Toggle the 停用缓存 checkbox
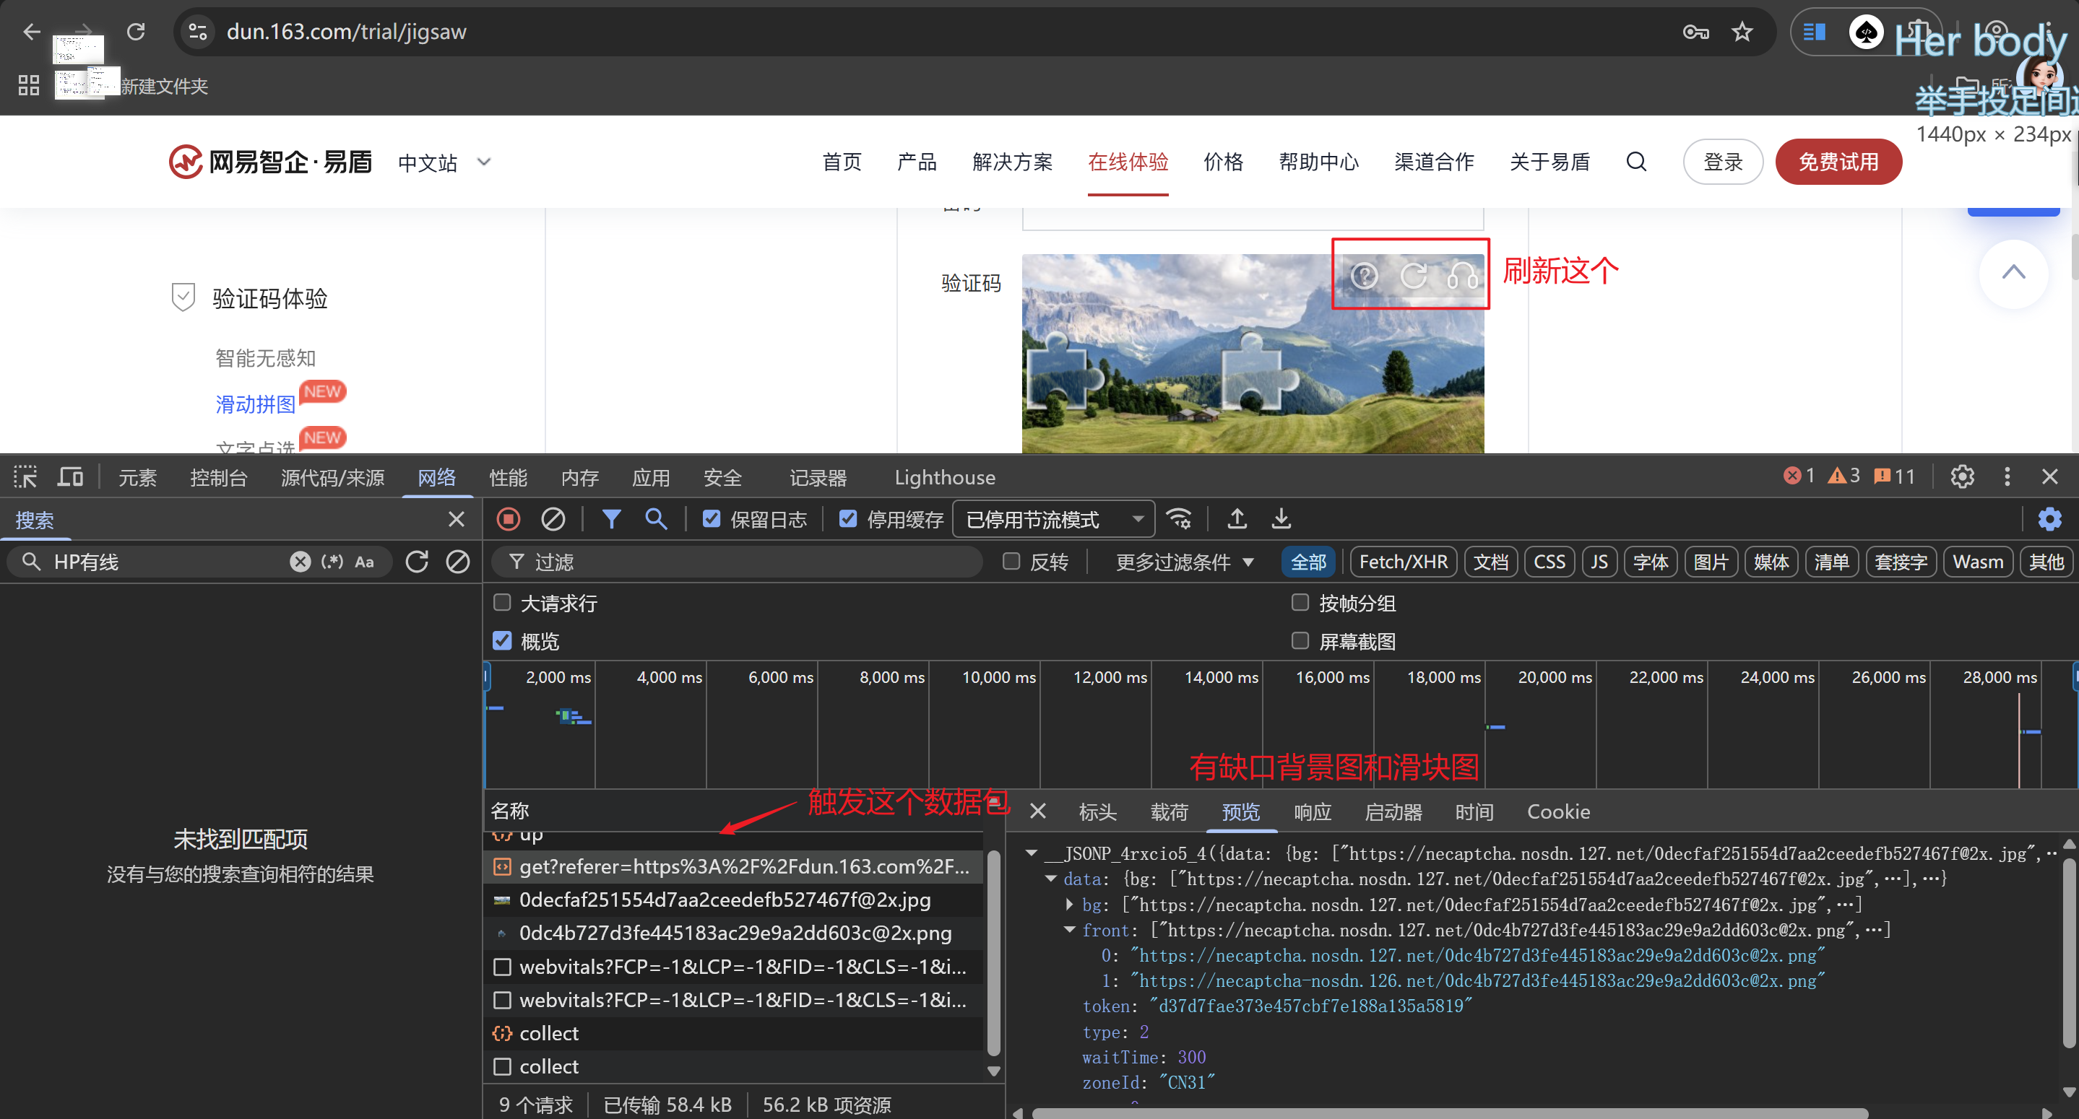The height and width of the screenshot is (1119, 2079). 847,519
